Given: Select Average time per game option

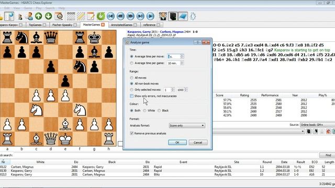Looking at the screenshot, I should (x=131, y=63).
